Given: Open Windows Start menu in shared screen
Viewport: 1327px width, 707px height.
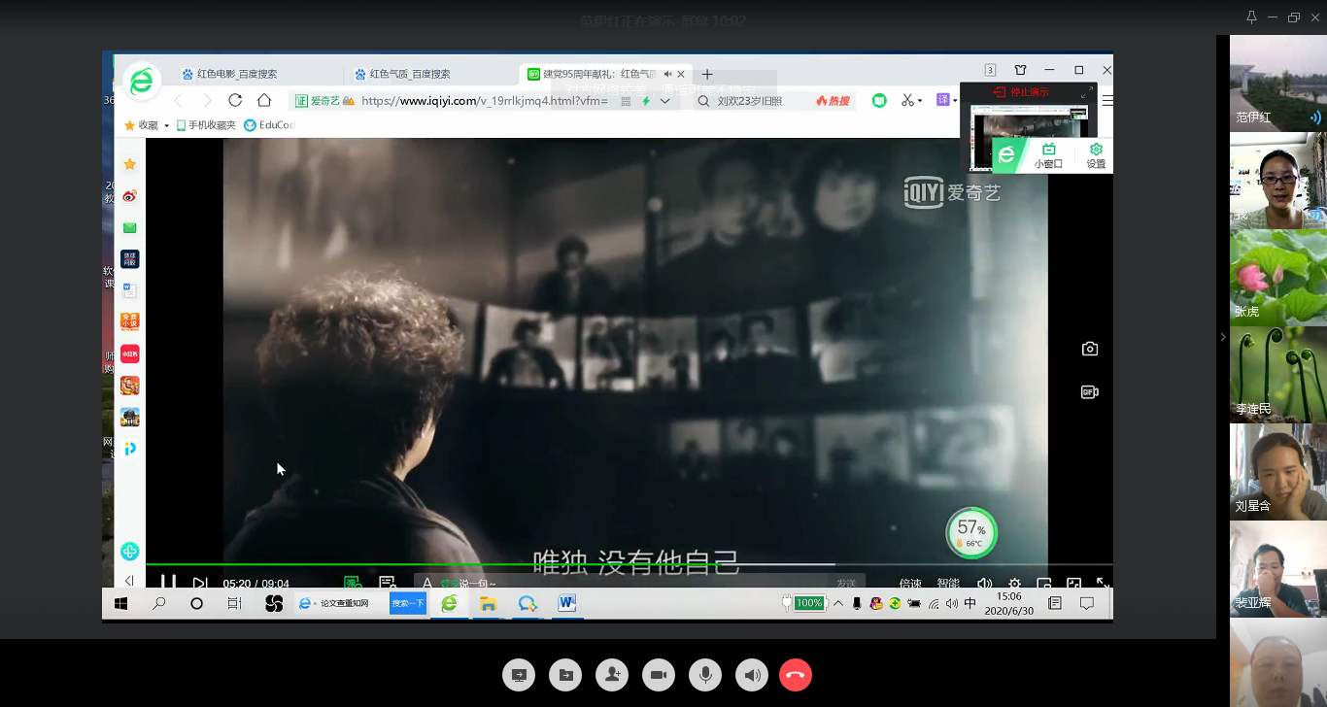Looking at the screenshot, I should pos(121,603).
